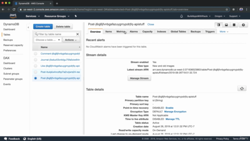This screenshot has width=250, height=141.
Task: Select the Post-ituiqkix table radio button
Action: (36, 72)
